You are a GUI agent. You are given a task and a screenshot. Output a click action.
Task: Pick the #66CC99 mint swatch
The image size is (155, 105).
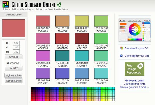point(101,56)
